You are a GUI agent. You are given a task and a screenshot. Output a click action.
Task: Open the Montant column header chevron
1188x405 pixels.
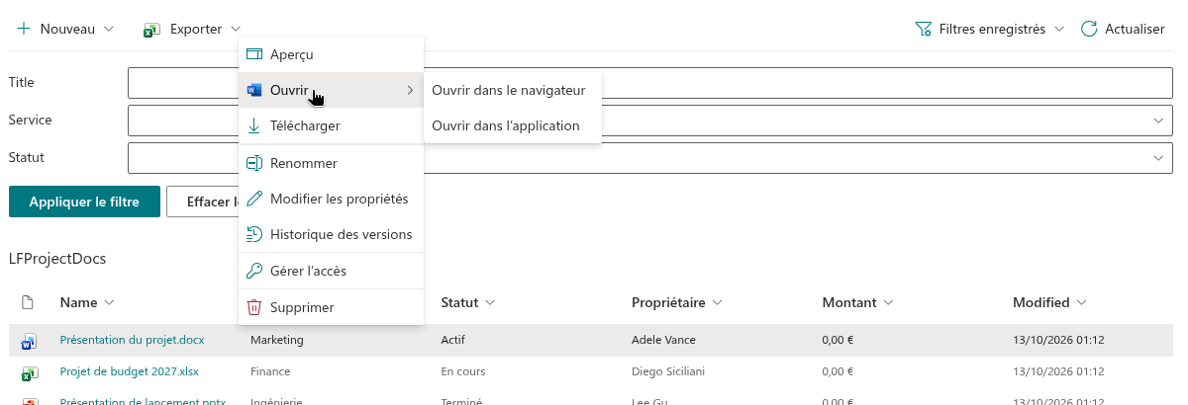[888, 302]
